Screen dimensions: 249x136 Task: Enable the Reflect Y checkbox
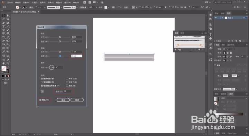pos(67,82)
